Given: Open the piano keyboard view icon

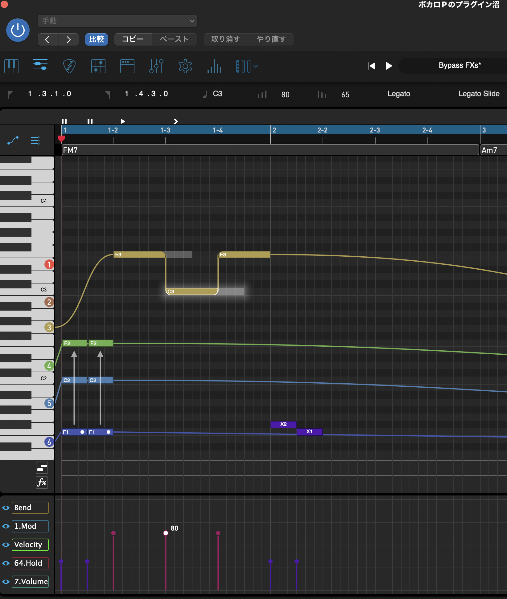Looking at the screenshot, I should (x=11, y=66).
